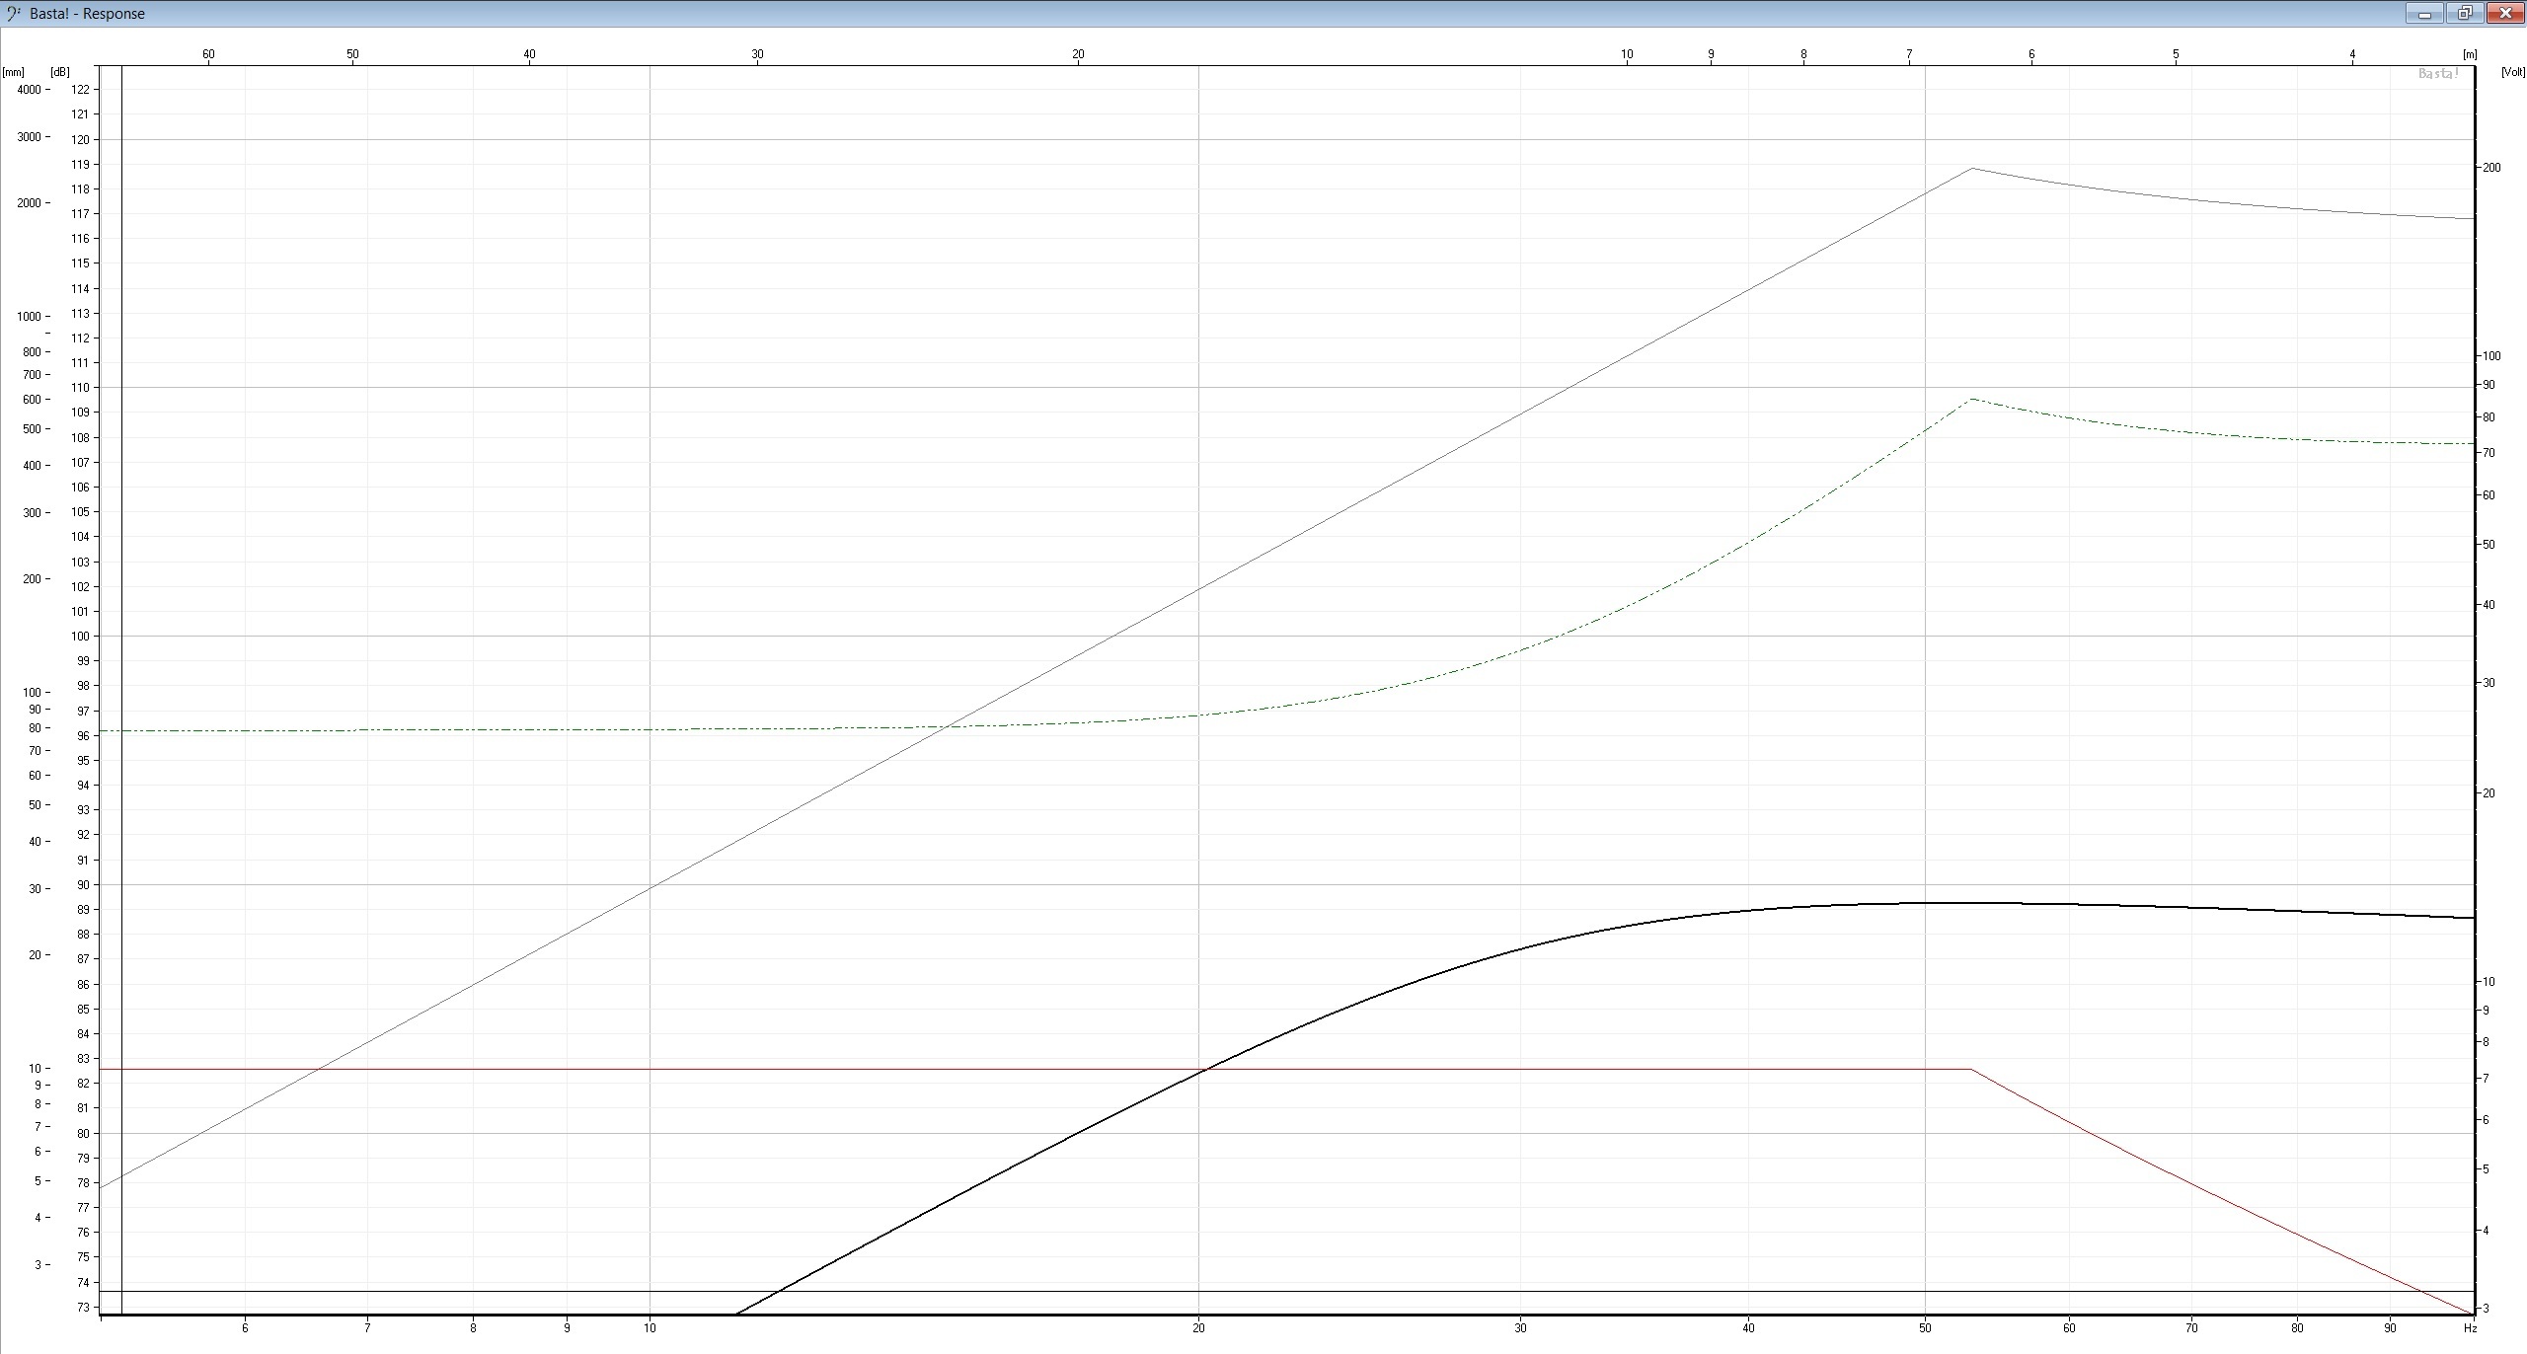
Task: Click the knee point of the red line
Action: point(1971,1069)
